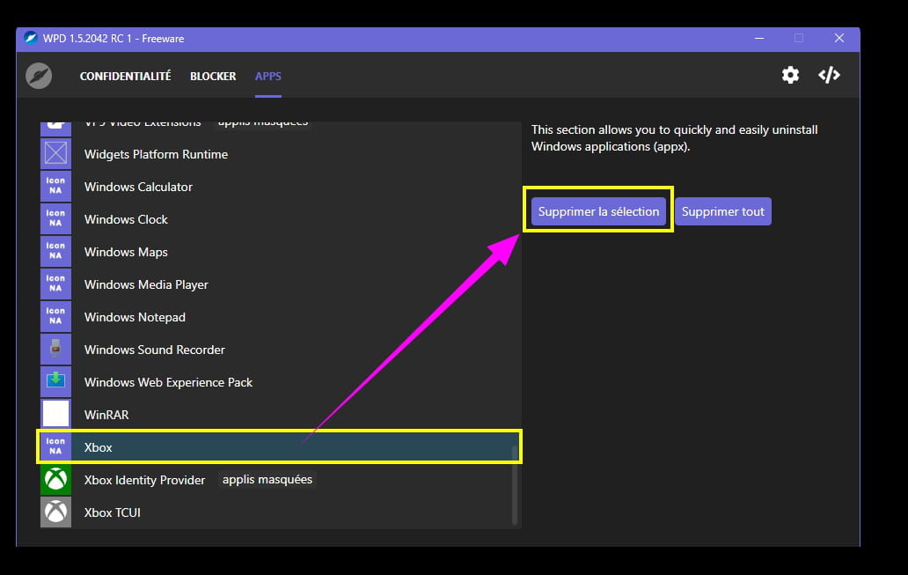The image size is (908, 575).
Task: Select the highlighted Xbox app name
Action: coord(98,447)
